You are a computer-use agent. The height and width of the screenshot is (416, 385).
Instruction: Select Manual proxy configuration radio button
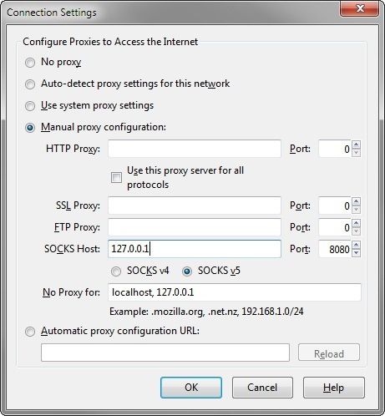pyautogui.click(x=30, y=128)
